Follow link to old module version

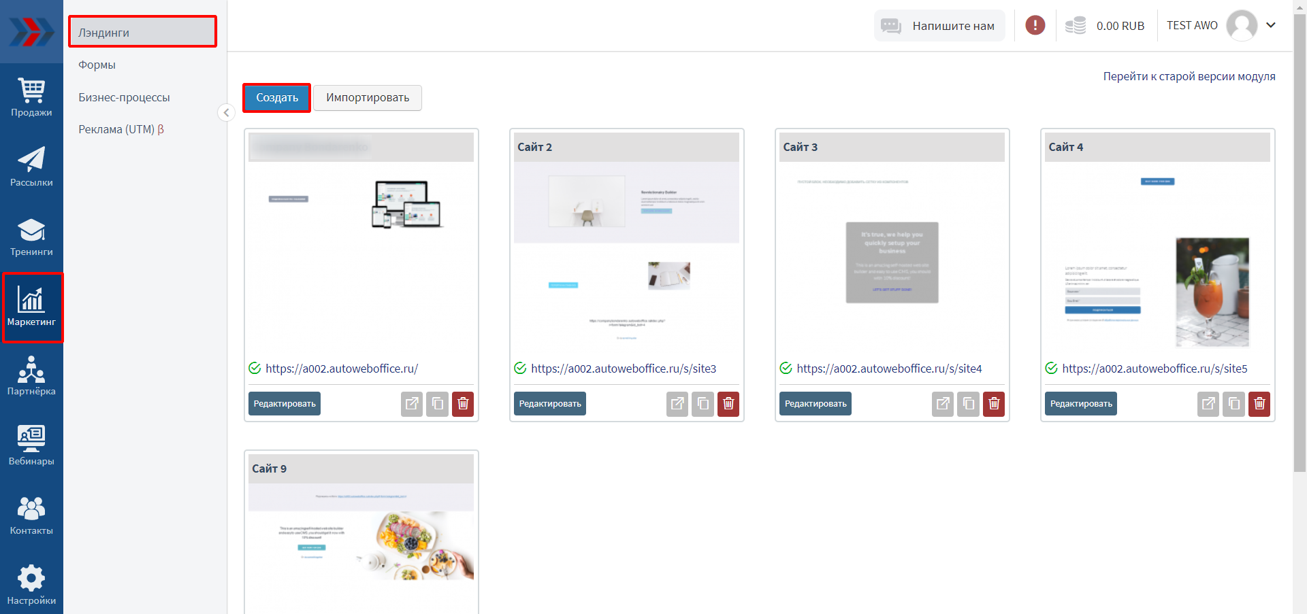1189,76
